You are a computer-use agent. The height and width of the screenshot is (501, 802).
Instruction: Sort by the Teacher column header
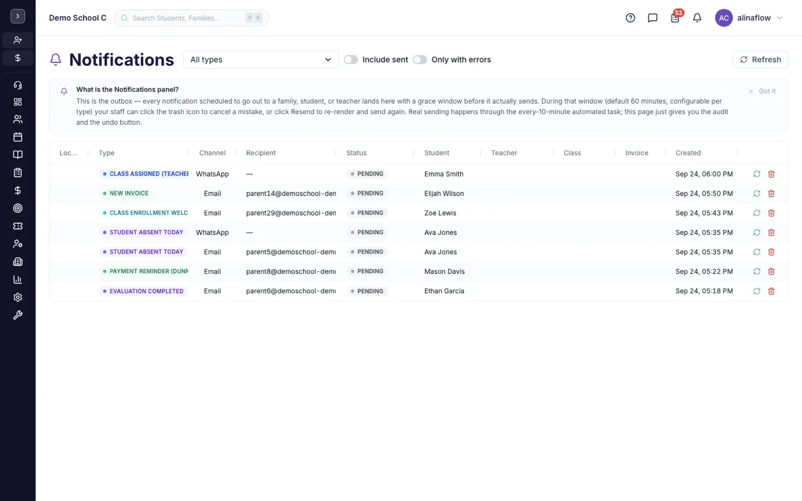point(504,153)
